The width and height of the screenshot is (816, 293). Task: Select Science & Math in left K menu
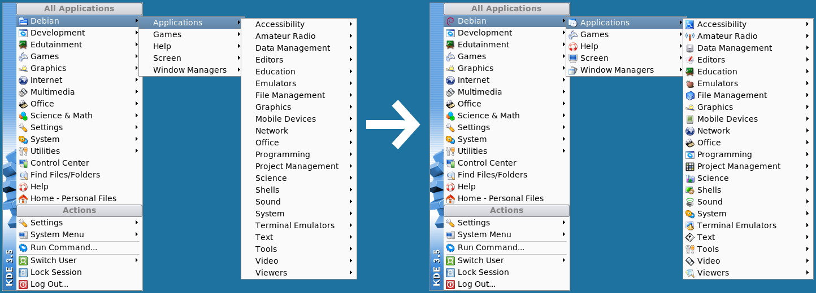click(79, 116)
